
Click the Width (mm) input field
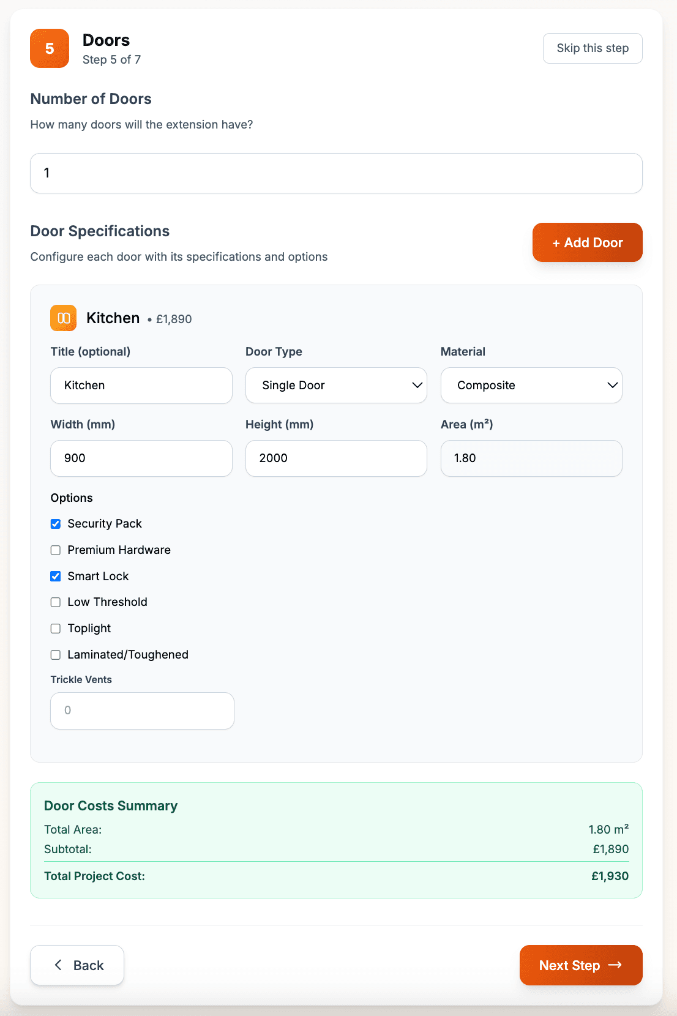(x=141, y=458)
